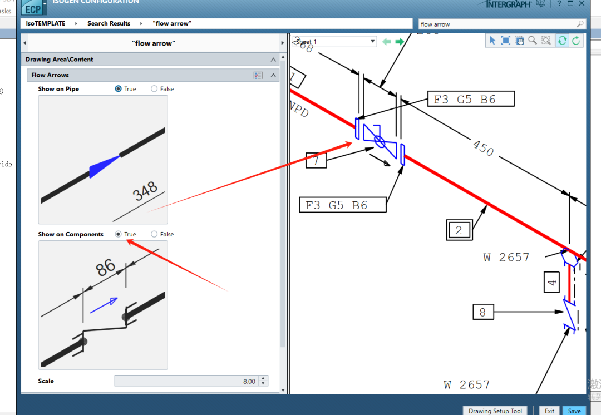Activate the pan hand tool
Screen dimensions: 601x415
coord(519,41)
